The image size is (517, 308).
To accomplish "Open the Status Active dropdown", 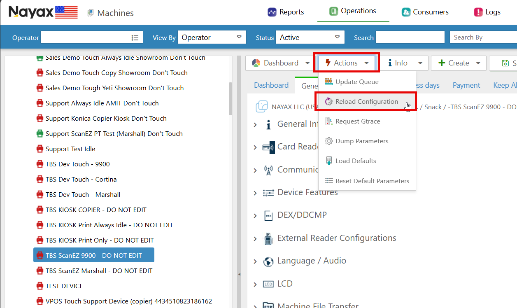I will coord(310,37).
